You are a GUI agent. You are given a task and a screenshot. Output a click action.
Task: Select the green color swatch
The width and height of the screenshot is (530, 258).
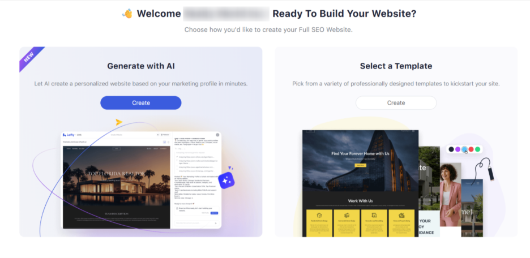[x=477, y=149]
